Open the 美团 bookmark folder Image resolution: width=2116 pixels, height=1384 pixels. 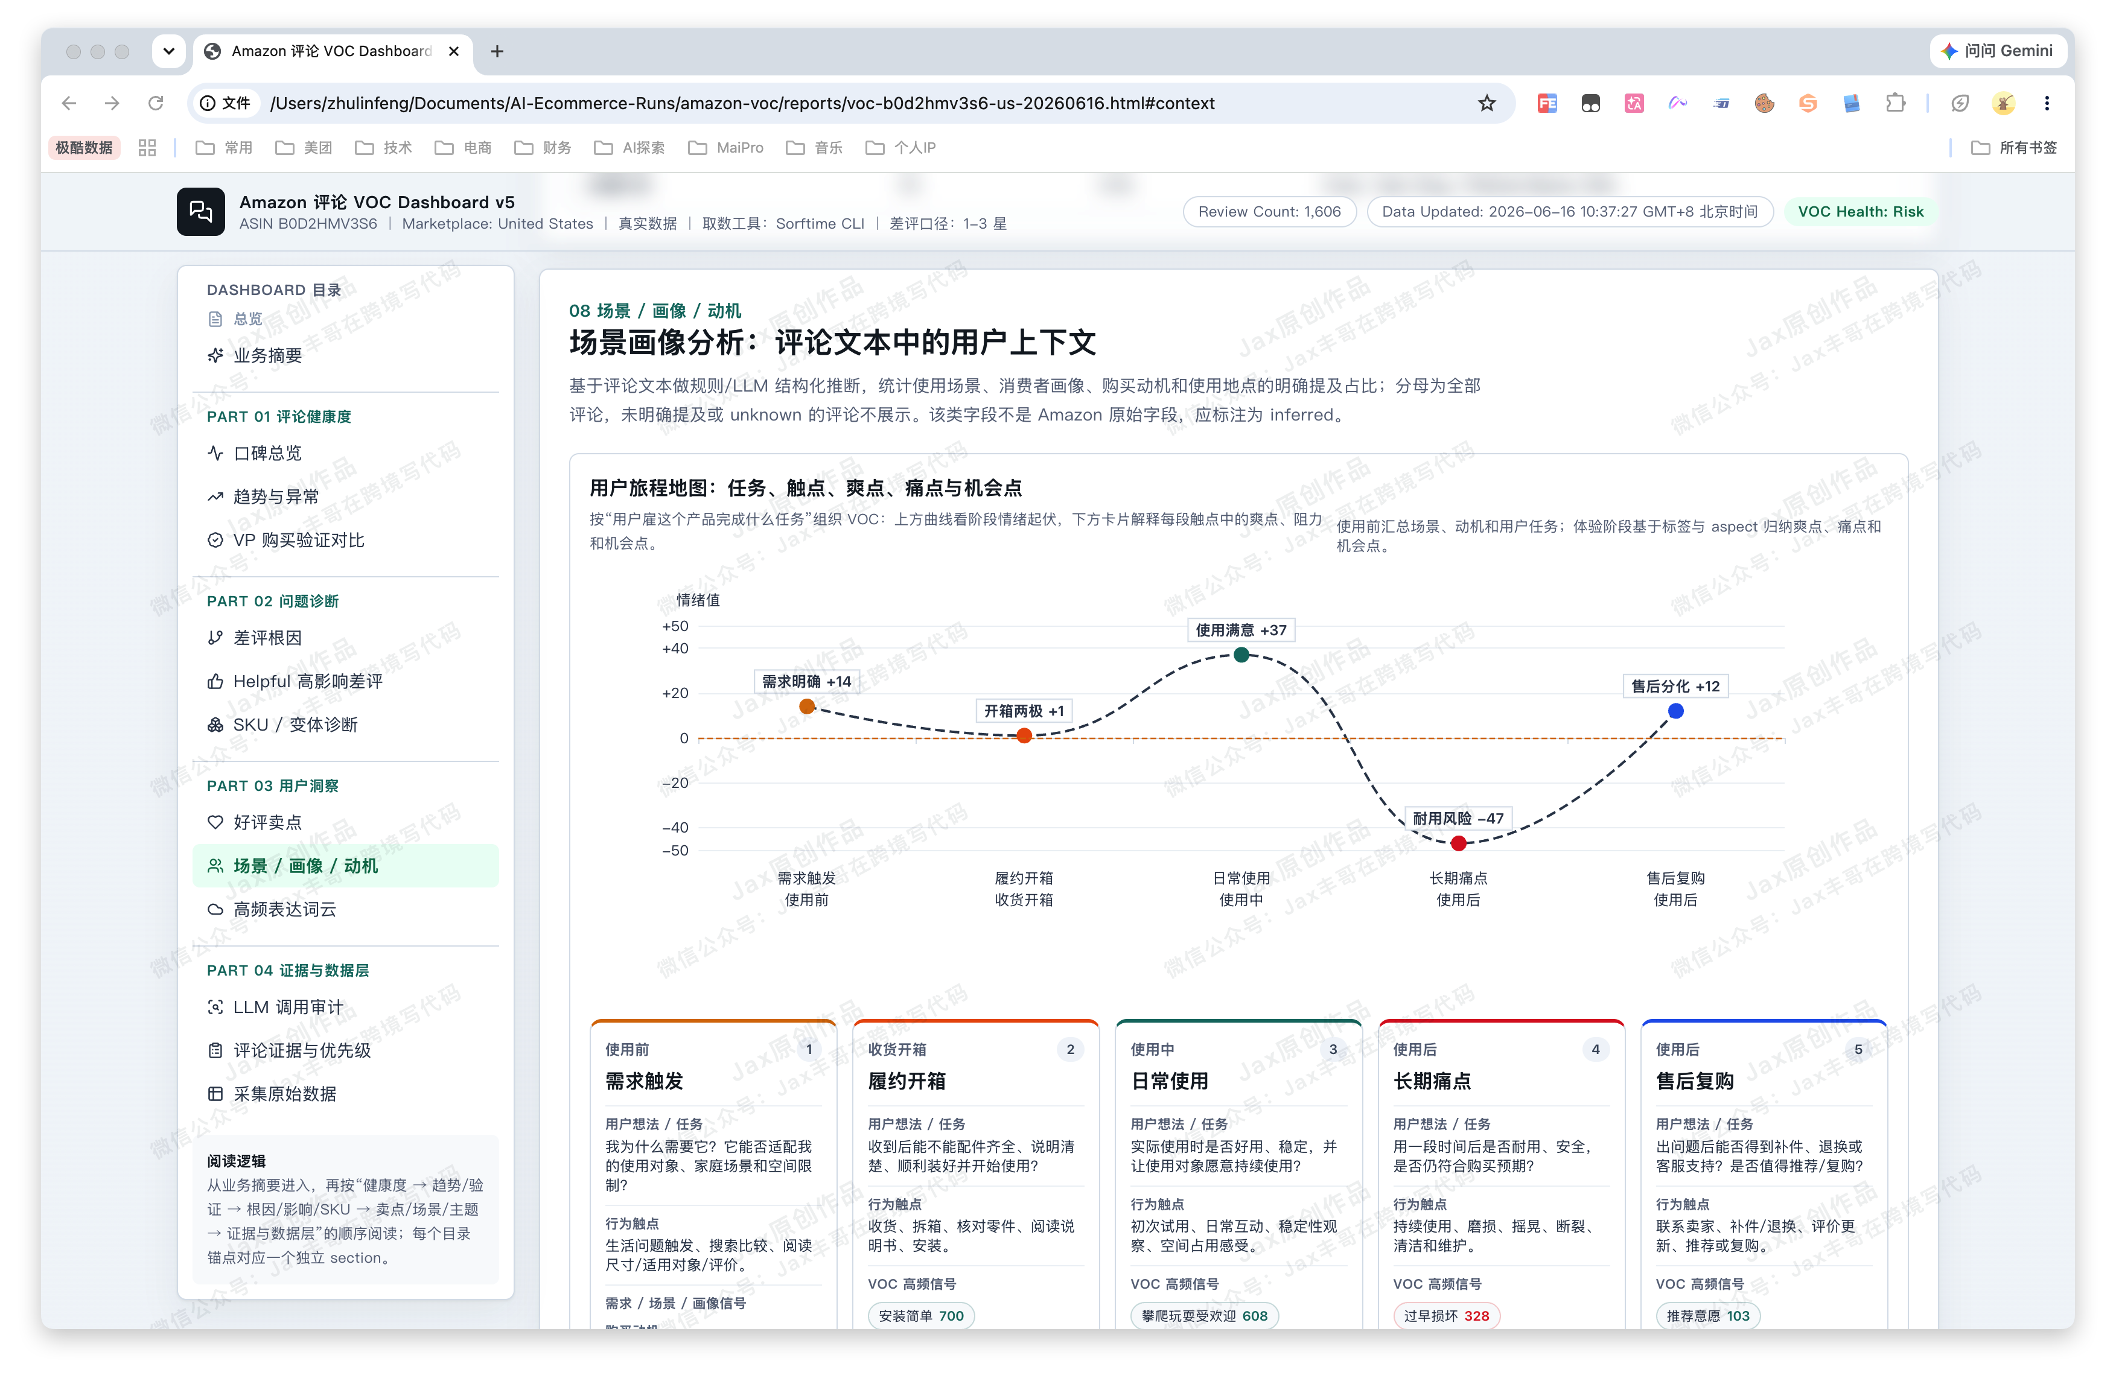coord(304,148)
